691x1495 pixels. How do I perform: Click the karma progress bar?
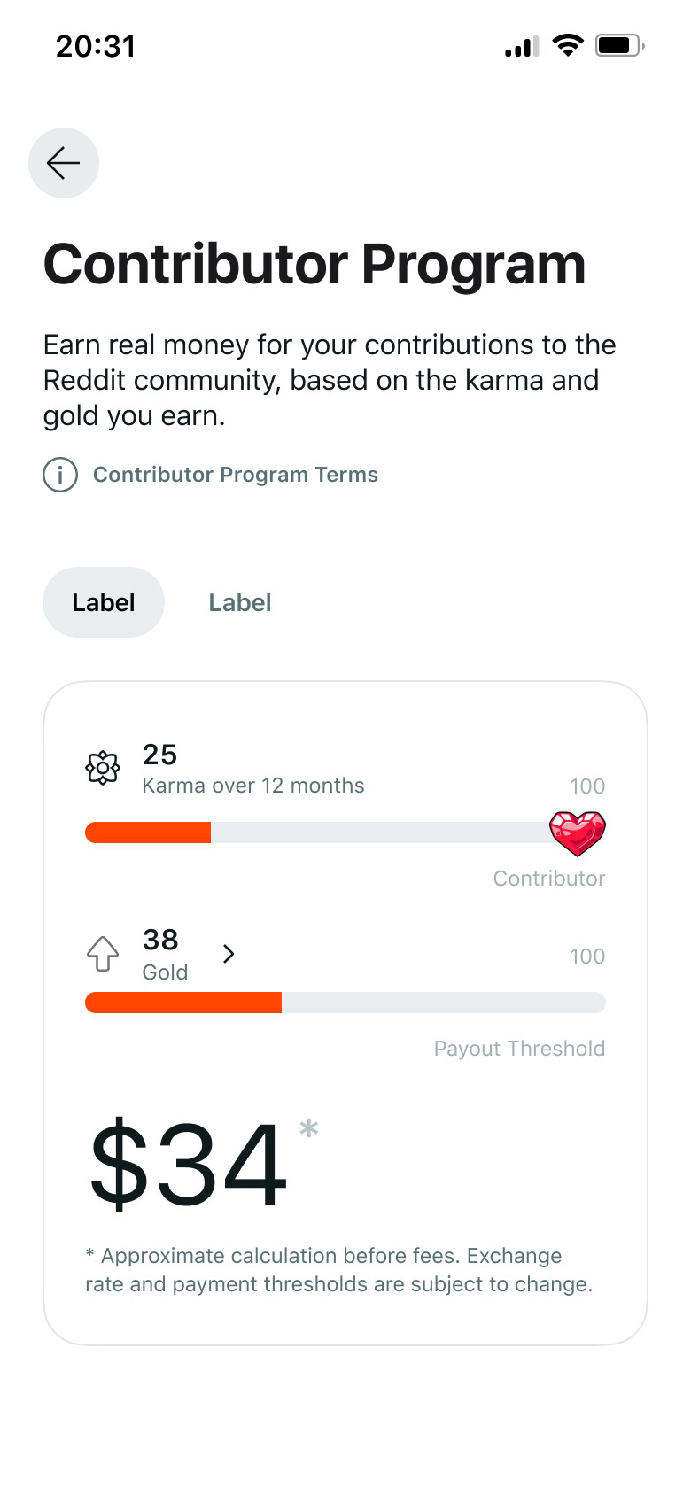(319, 833)
